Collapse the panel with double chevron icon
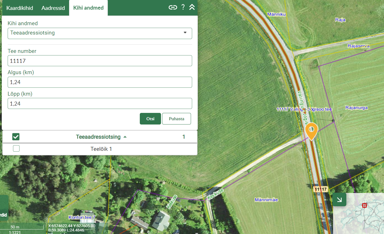 [192, 8]
